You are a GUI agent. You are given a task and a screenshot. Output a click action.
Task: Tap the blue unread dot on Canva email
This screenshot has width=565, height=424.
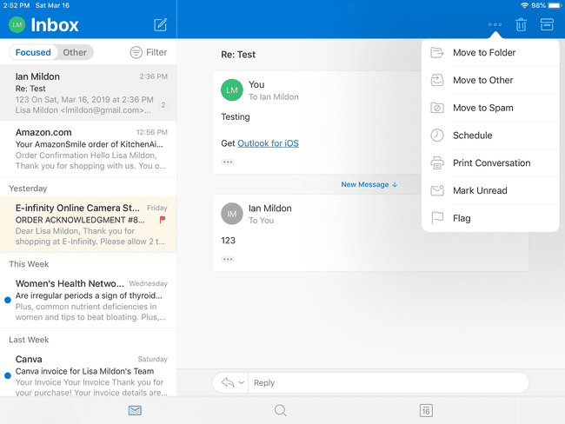8,375
